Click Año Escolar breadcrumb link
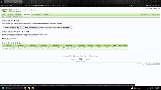This screenshot has width=161, height=90. click(x=8, y=16)
